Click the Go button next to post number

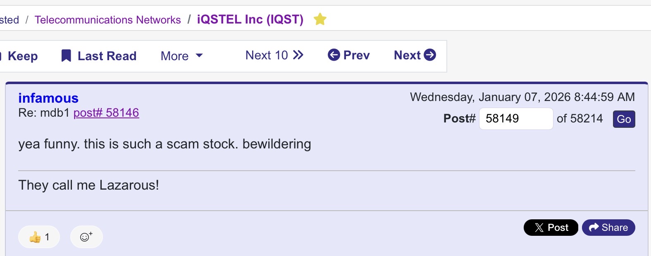tap(624, 119)
